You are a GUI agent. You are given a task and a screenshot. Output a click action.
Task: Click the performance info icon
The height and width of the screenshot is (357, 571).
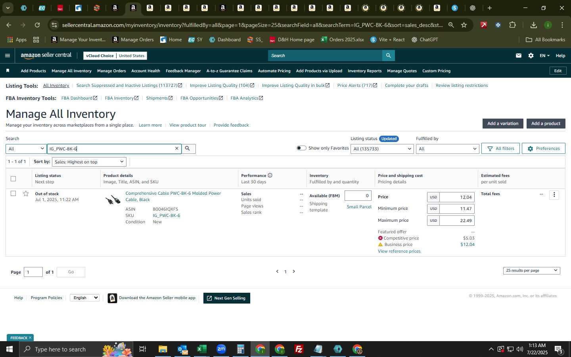tap(270, 175)
